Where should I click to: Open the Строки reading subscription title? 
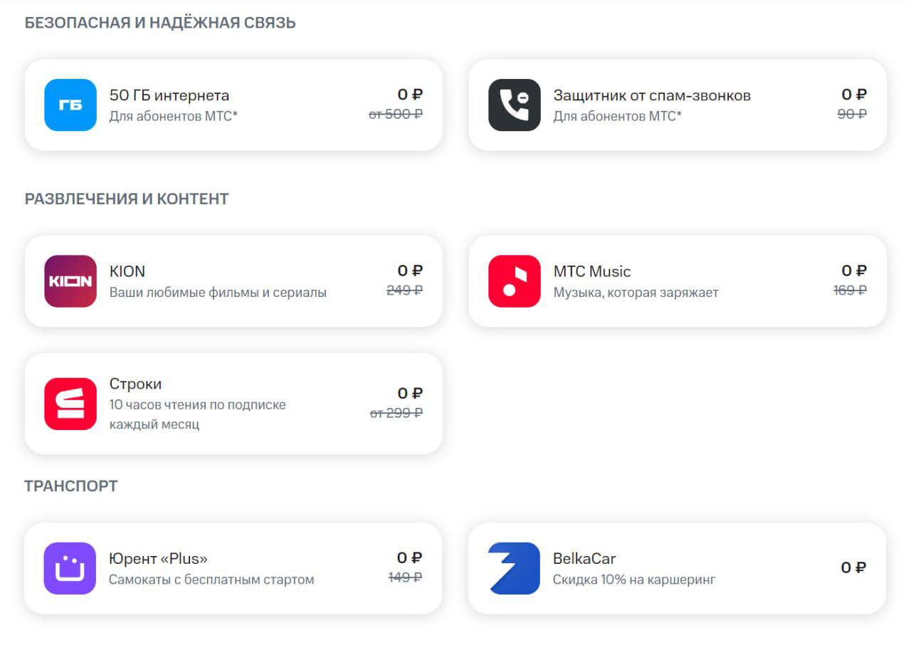(135, 384)
